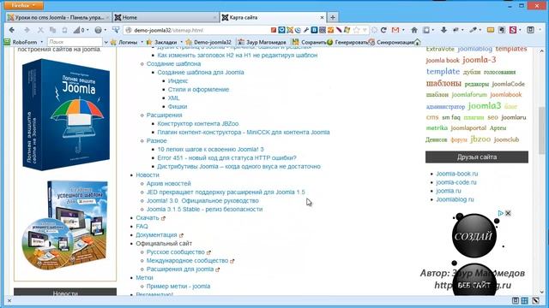The height and width of the screenshot is (308, 549).
Task: Open the Индекс sitemap link
Action: [178, 80]
